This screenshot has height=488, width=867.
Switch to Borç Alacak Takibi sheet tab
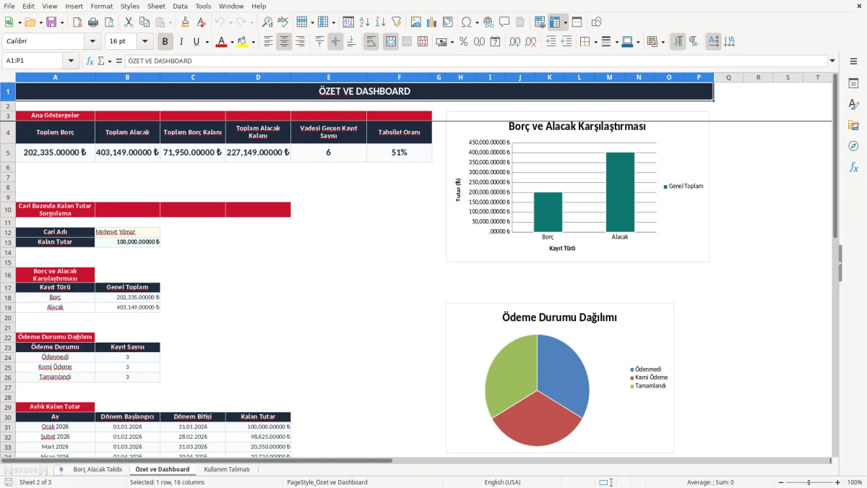coord(98,469)
